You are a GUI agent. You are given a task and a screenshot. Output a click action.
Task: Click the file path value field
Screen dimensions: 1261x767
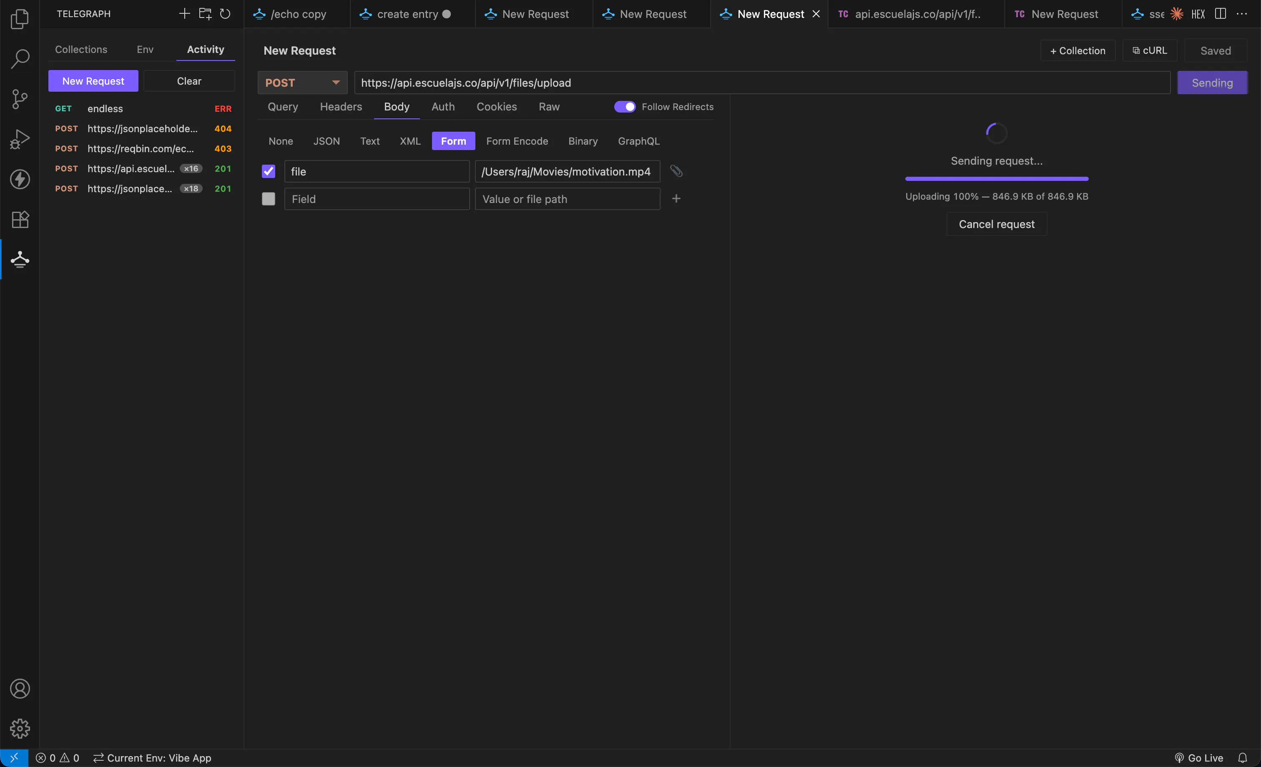(567, 171)
